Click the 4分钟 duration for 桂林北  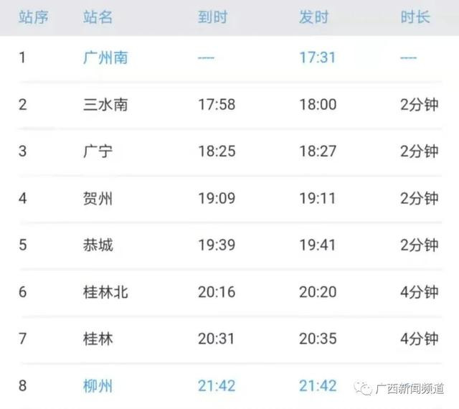coord(419,292)
